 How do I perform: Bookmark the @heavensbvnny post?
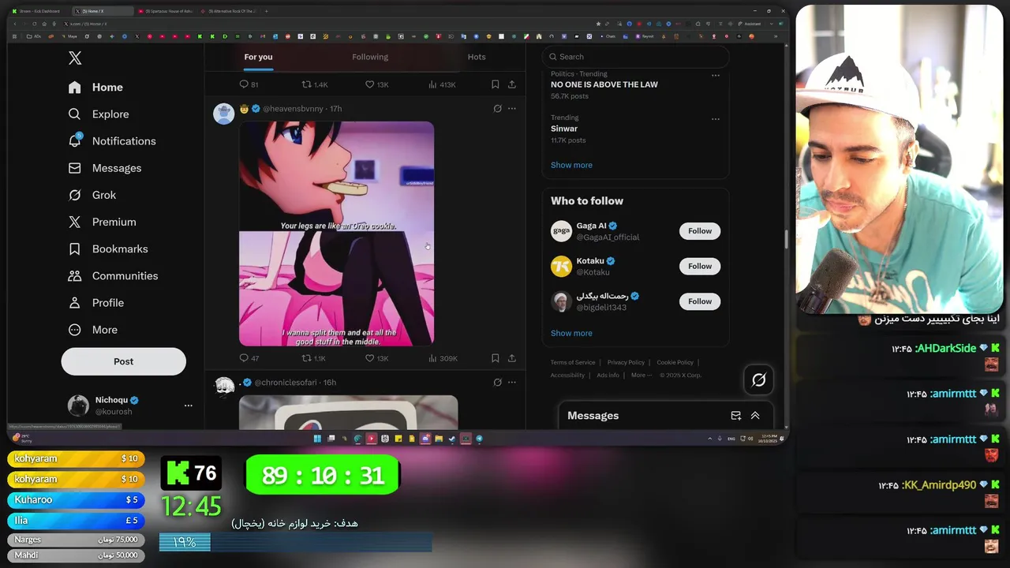click(x=495, y=358)
